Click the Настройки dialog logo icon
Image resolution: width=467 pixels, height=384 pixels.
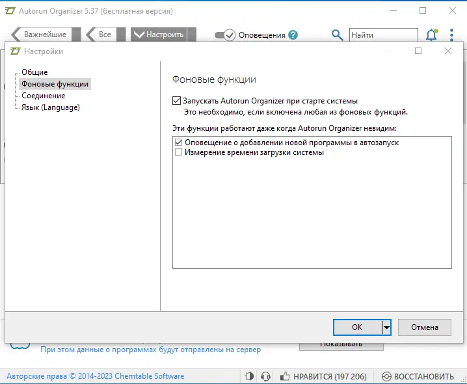click(15, 51)
